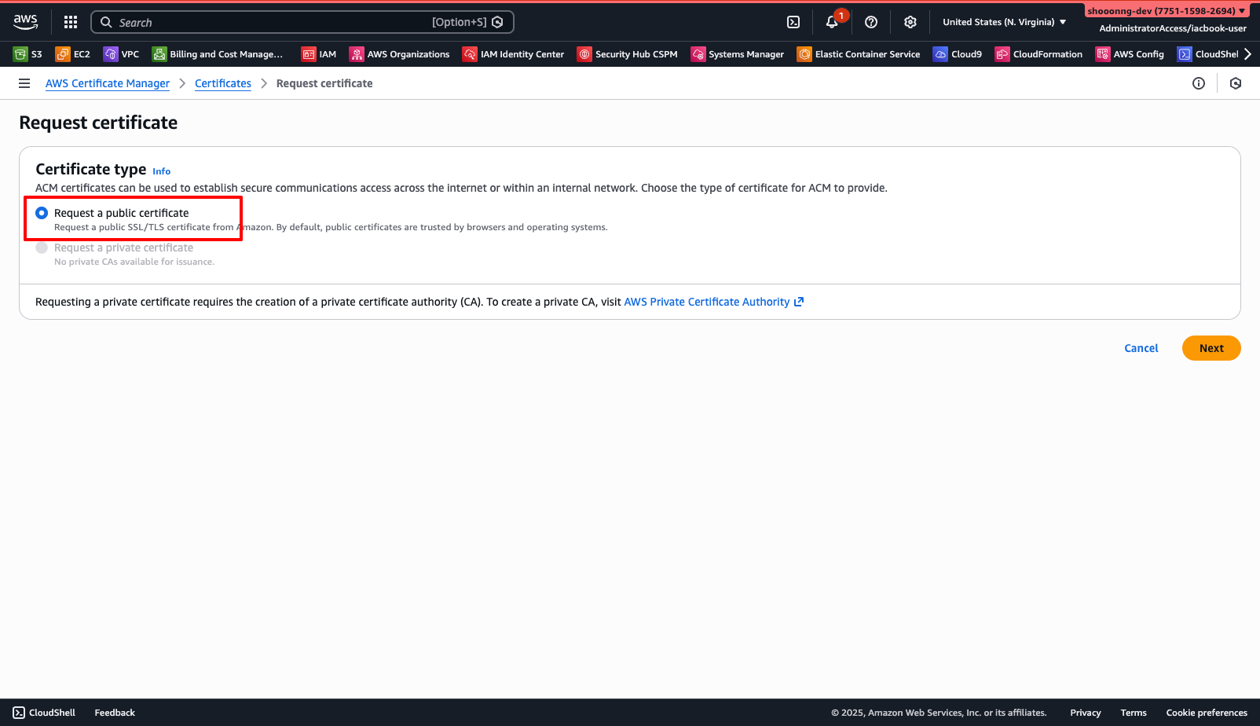Open Feedback in the footer
1260x726 pixels.
(x=115, y=713)
